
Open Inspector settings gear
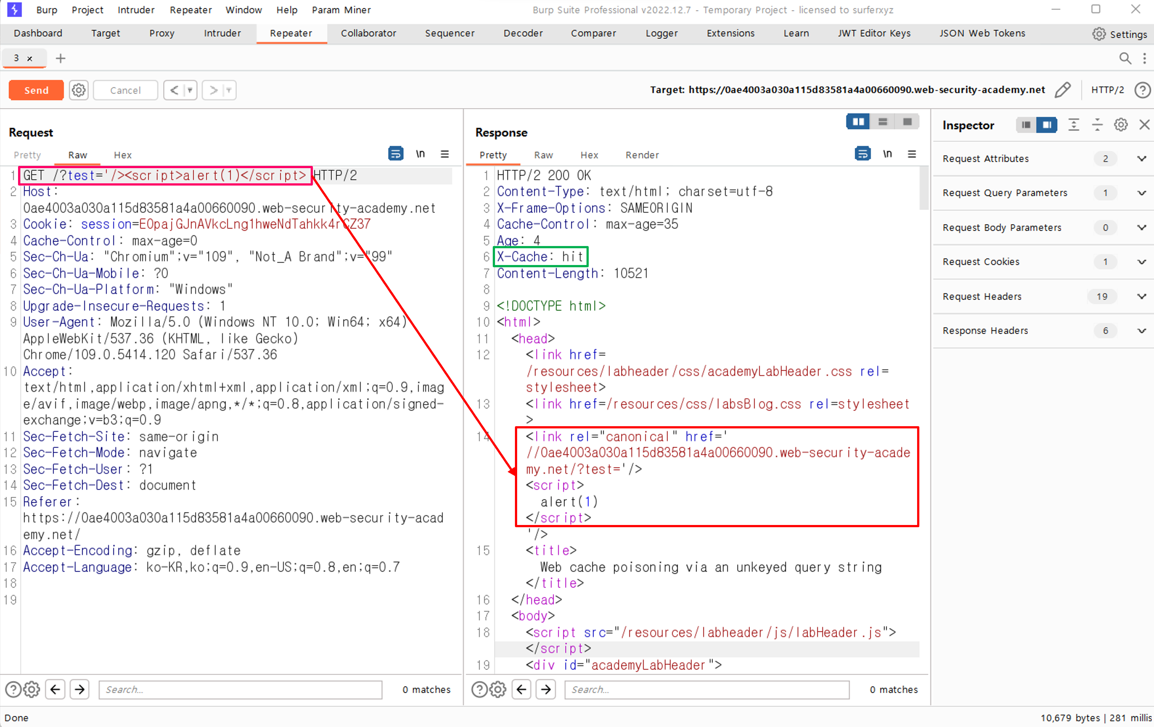point(1120,125)
